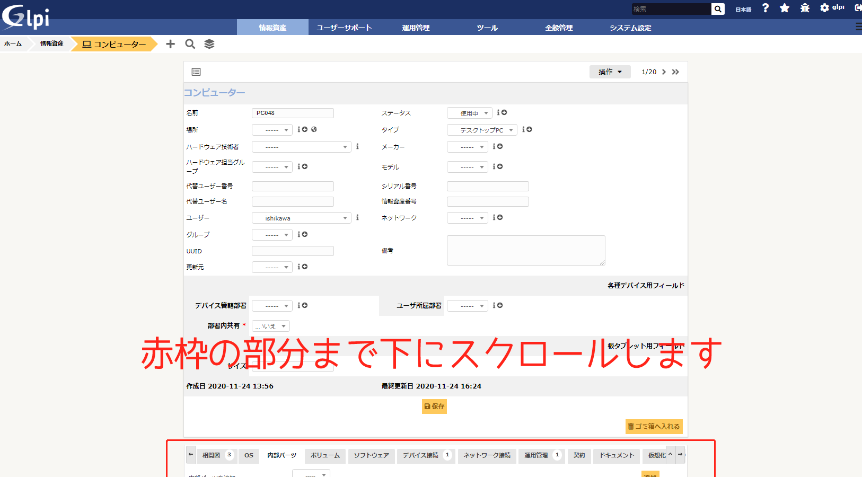This screenshot has height=477, width=862.
Task: Click the logout icon at top right
Action: [858, 8]
